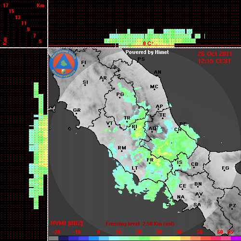
Task: Select the FG city label
Action: pyautogui.click(x=226, y=168)
